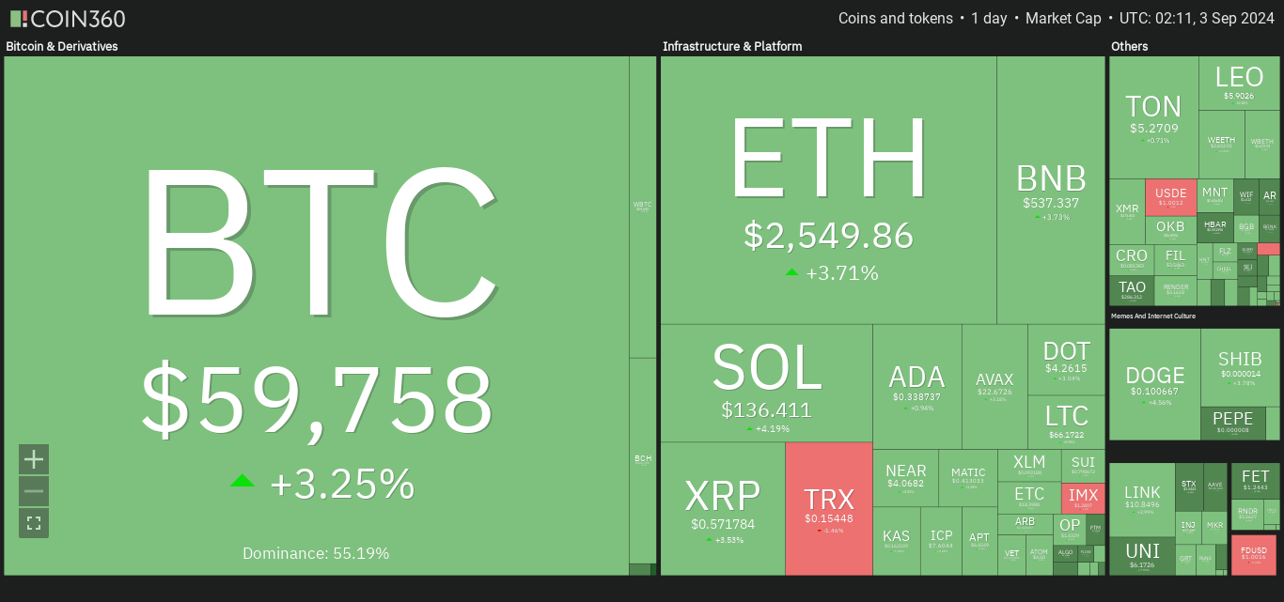Open the LINK tile
The image size is (1284, 602).
[1142, 499]
